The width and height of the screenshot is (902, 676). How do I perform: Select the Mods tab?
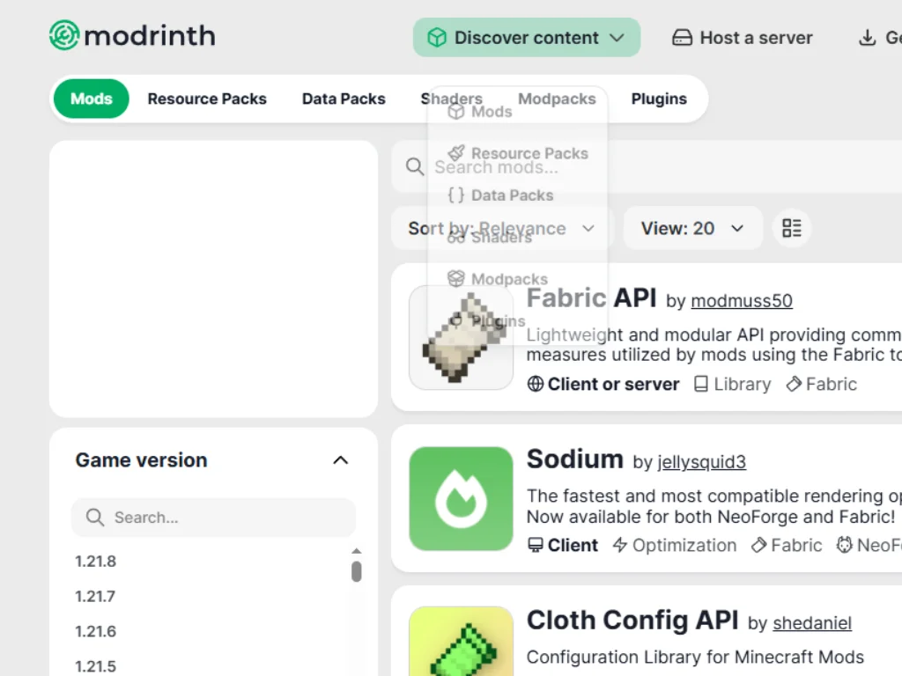click(x=91, y=99)
